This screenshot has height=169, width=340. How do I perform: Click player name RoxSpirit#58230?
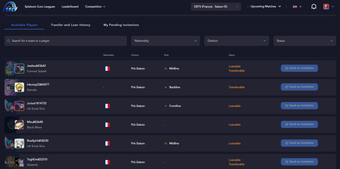(38, 141)
